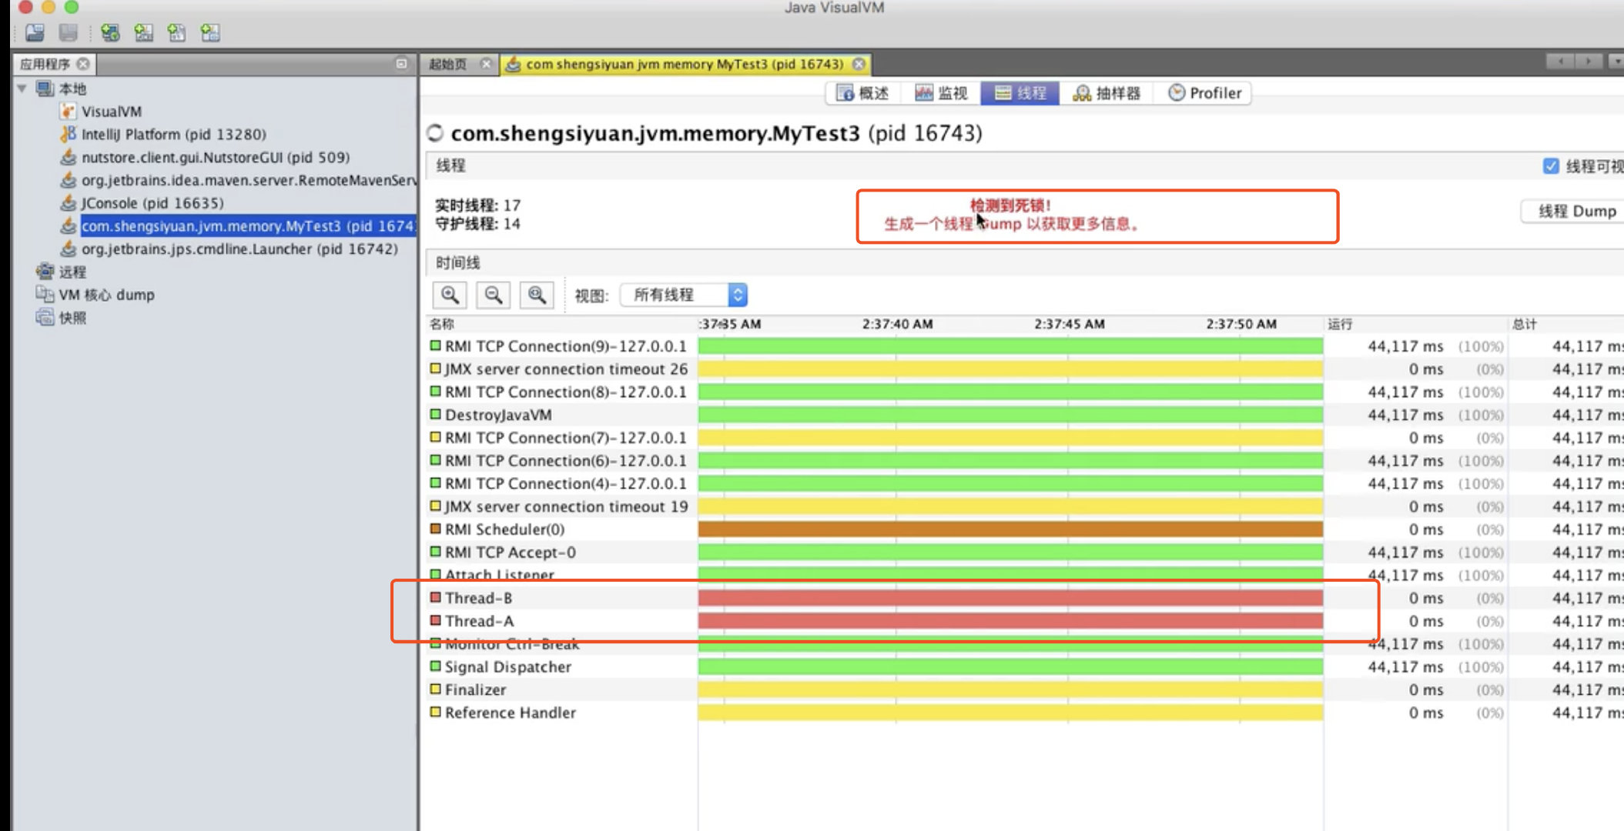This screenshot has height=831, width=1624.
Task: Open the 视图 所有线程 dropdown
Action: (x=684, y=295)
